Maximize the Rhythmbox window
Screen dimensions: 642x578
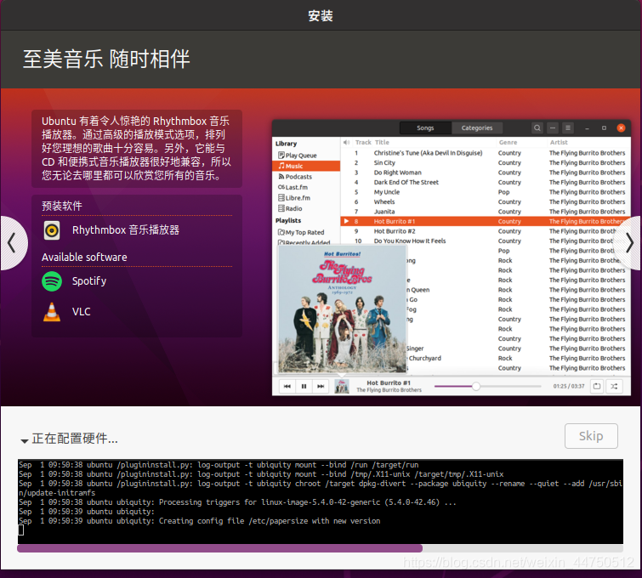pos(604,128)
